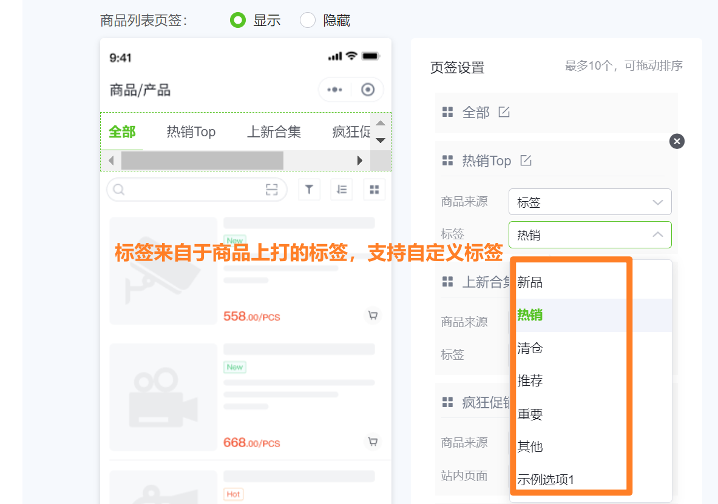The height and width of the screenshot is (504, 718).
Task: Click the New badge above 668.00
Action: [x=235, y=367]
